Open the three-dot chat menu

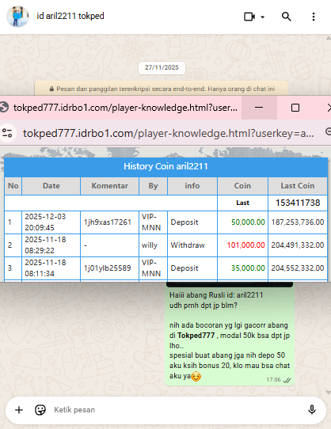click(x=314, y=17)
